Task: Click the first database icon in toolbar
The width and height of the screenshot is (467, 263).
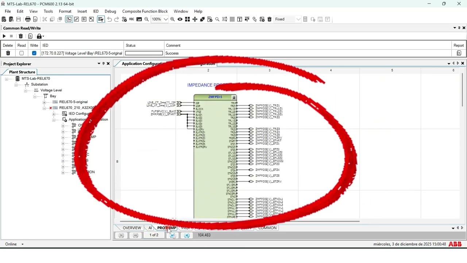Action: click(x=4, y=19)
